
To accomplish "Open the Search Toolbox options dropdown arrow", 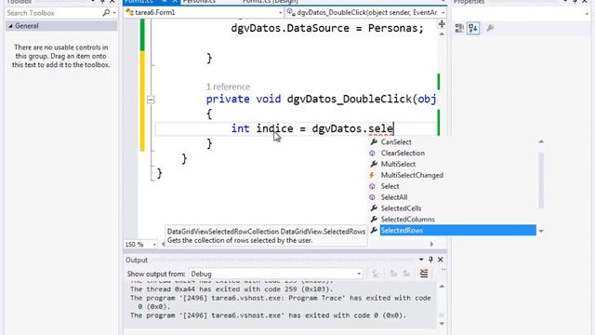I will (114, 13).
